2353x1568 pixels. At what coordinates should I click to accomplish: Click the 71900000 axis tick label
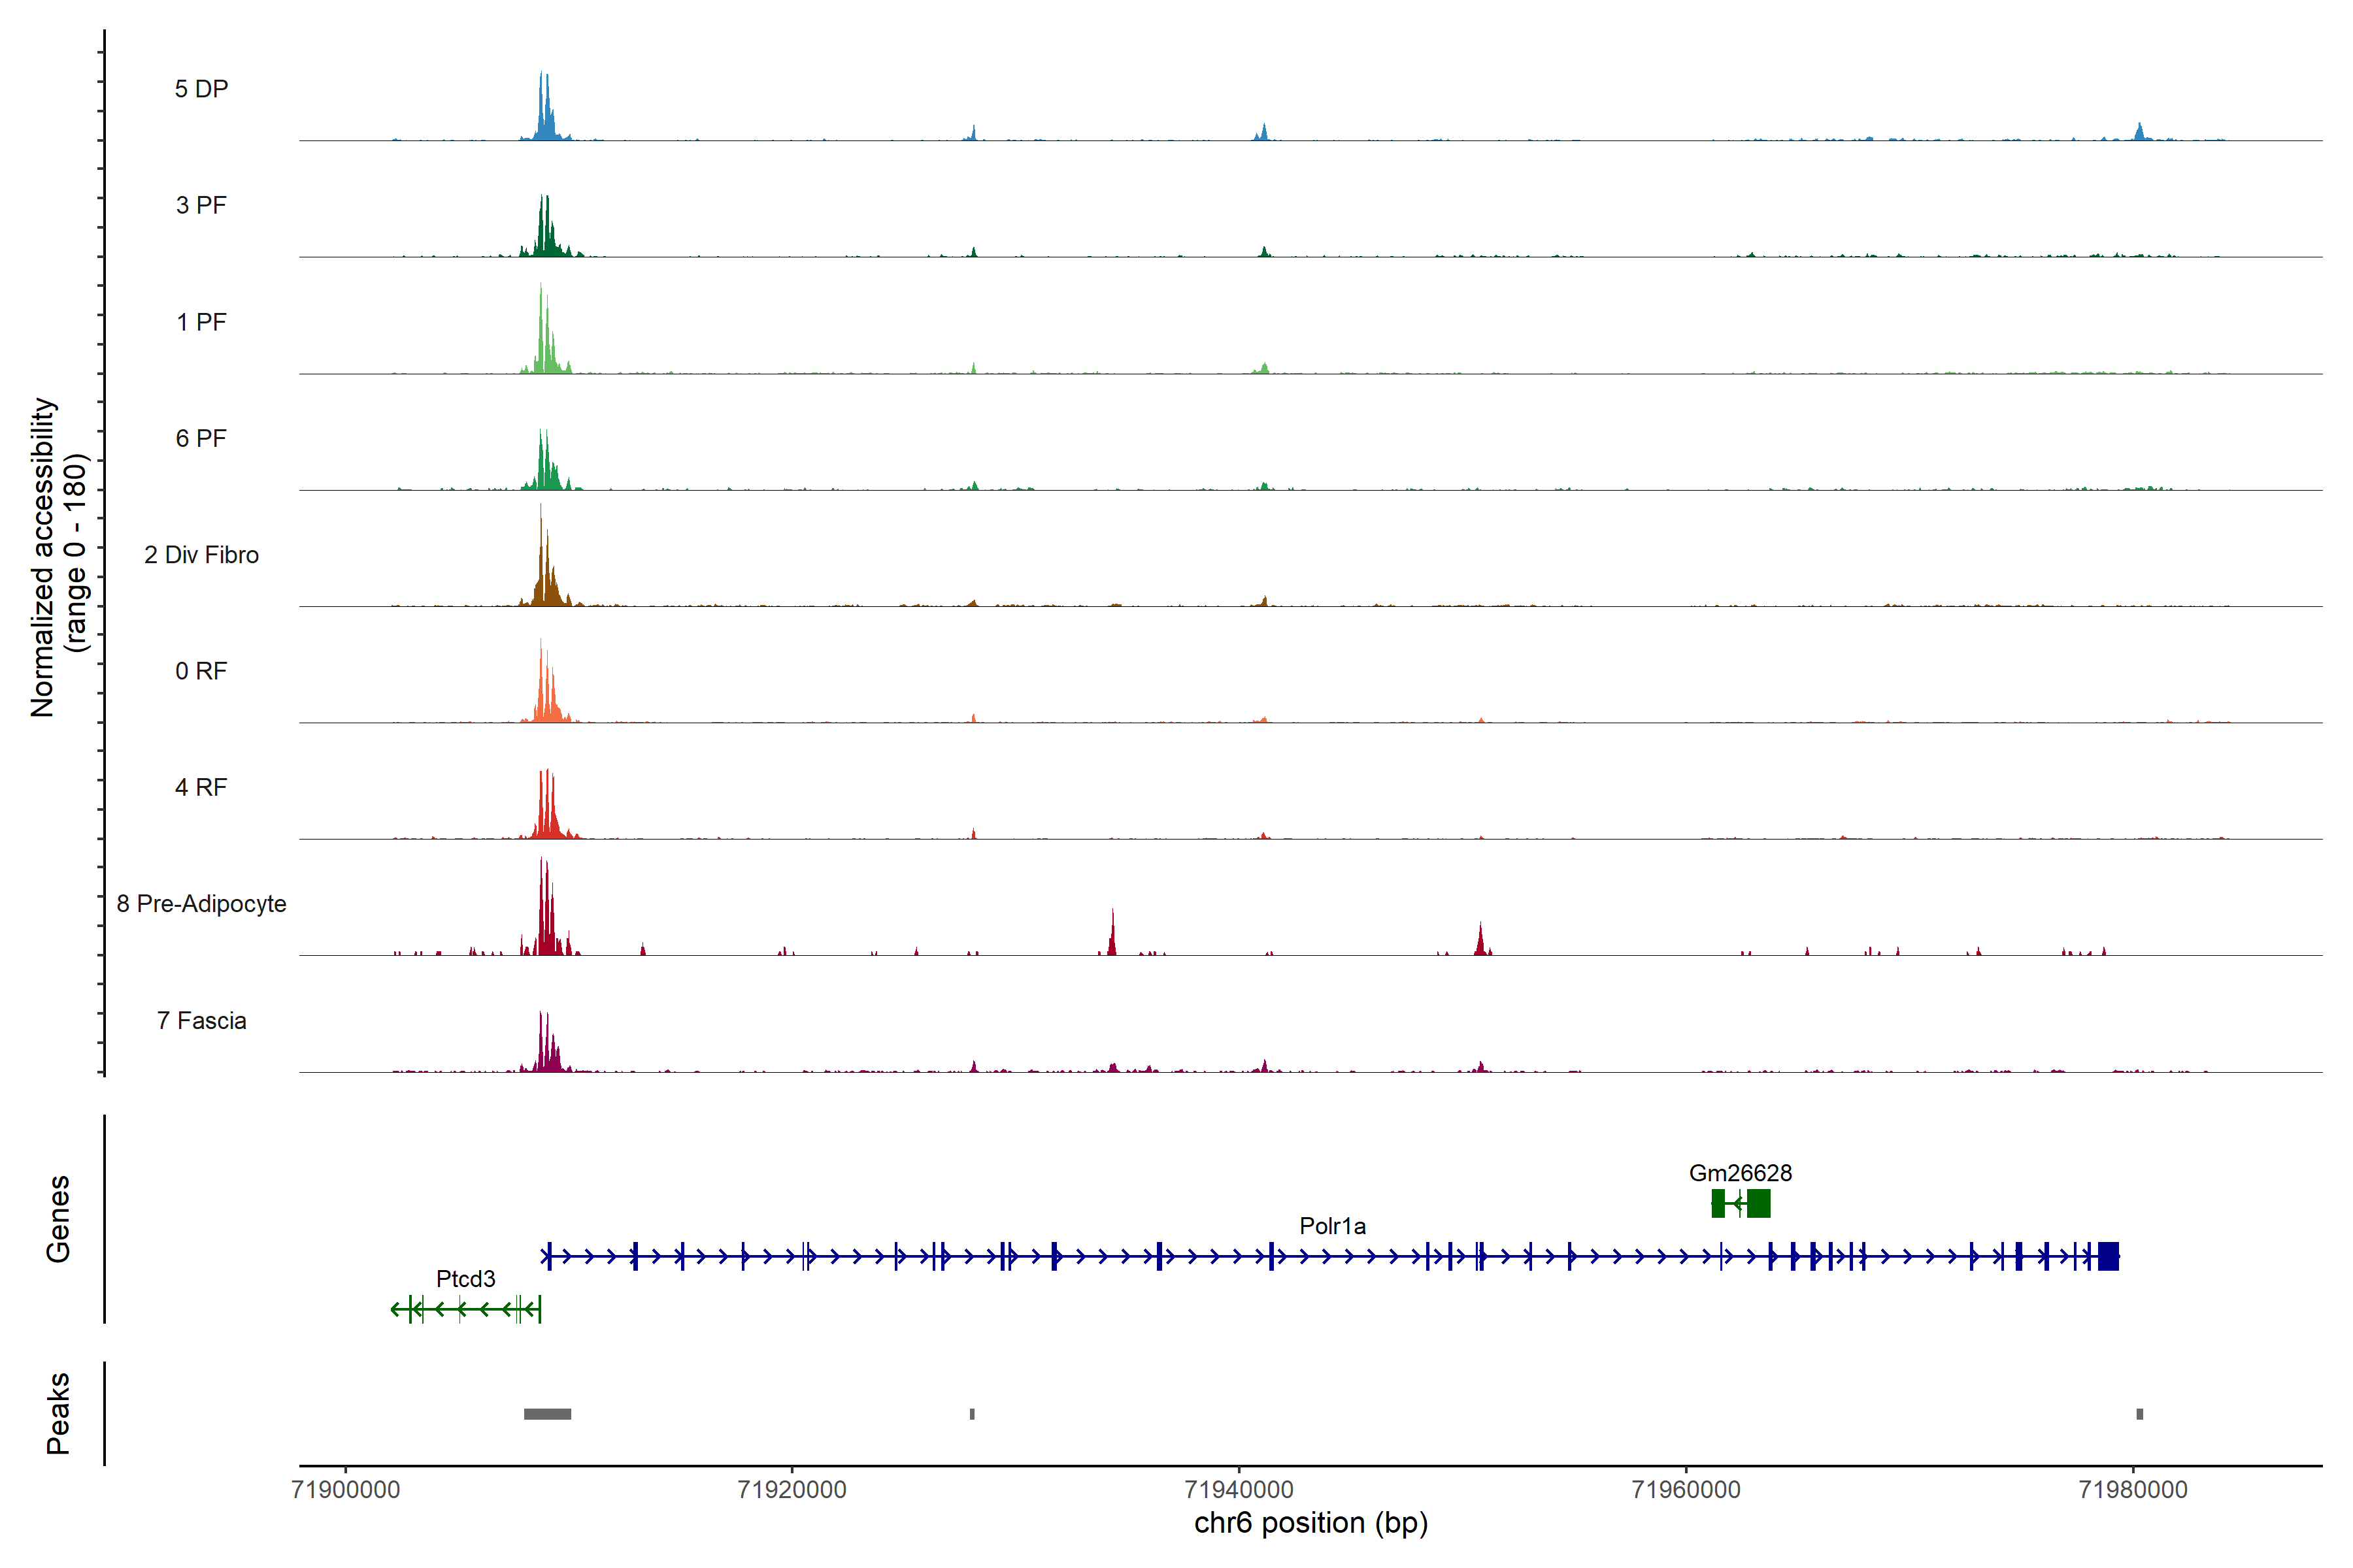point(345,1489)
